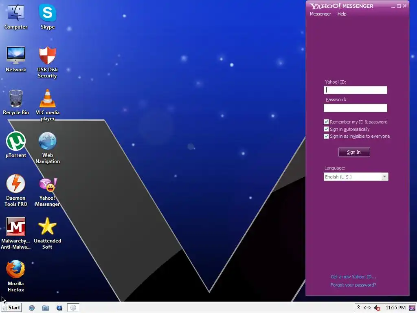Toggle Sign in automatically checkbox
417x313 pixels.
[326, 129]
